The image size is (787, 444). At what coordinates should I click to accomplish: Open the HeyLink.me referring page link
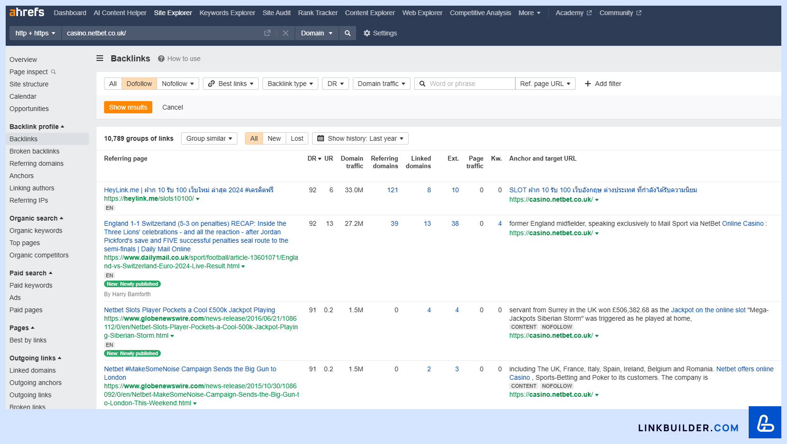point(189,190)
